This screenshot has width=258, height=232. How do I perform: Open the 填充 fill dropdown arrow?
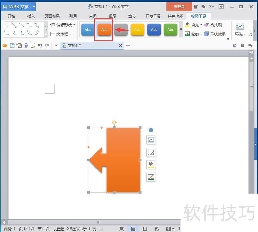pyautogui.click(x=201, y=25)
